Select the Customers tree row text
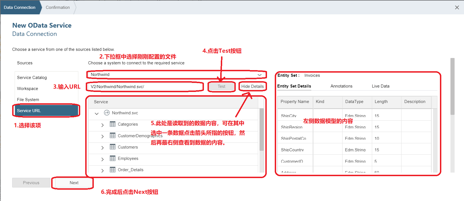464x201 pixels. [128, 147]
